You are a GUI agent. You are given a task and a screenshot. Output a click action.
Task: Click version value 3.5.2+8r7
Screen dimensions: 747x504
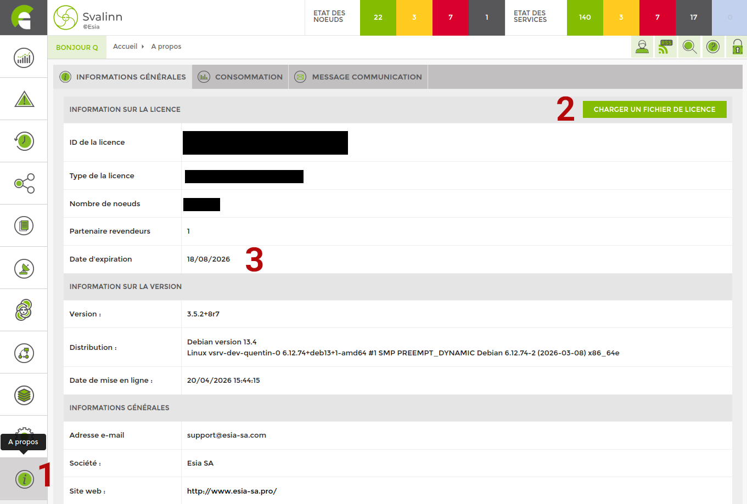point(203,314)
